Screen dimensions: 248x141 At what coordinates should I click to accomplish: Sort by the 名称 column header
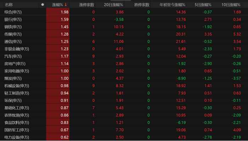click(9, 5)
